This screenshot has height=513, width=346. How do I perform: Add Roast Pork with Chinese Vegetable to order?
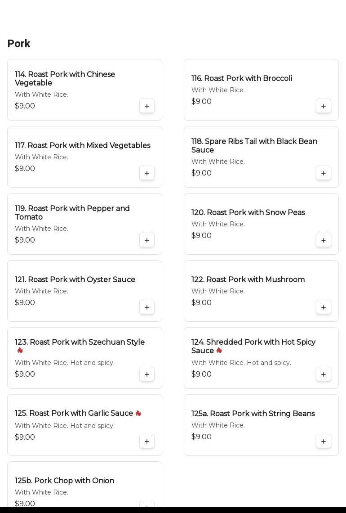147,106
